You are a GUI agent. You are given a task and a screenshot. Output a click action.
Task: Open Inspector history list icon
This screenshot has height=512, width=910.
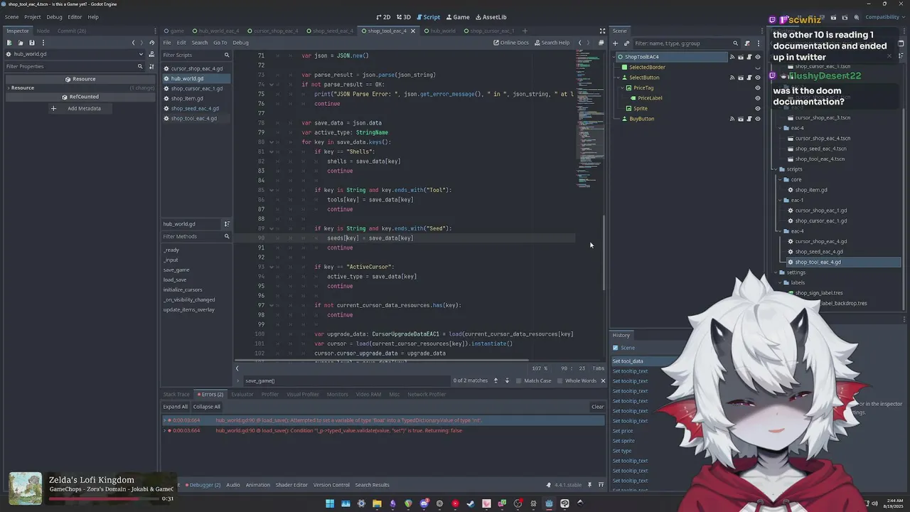click(x=151, y=43)
